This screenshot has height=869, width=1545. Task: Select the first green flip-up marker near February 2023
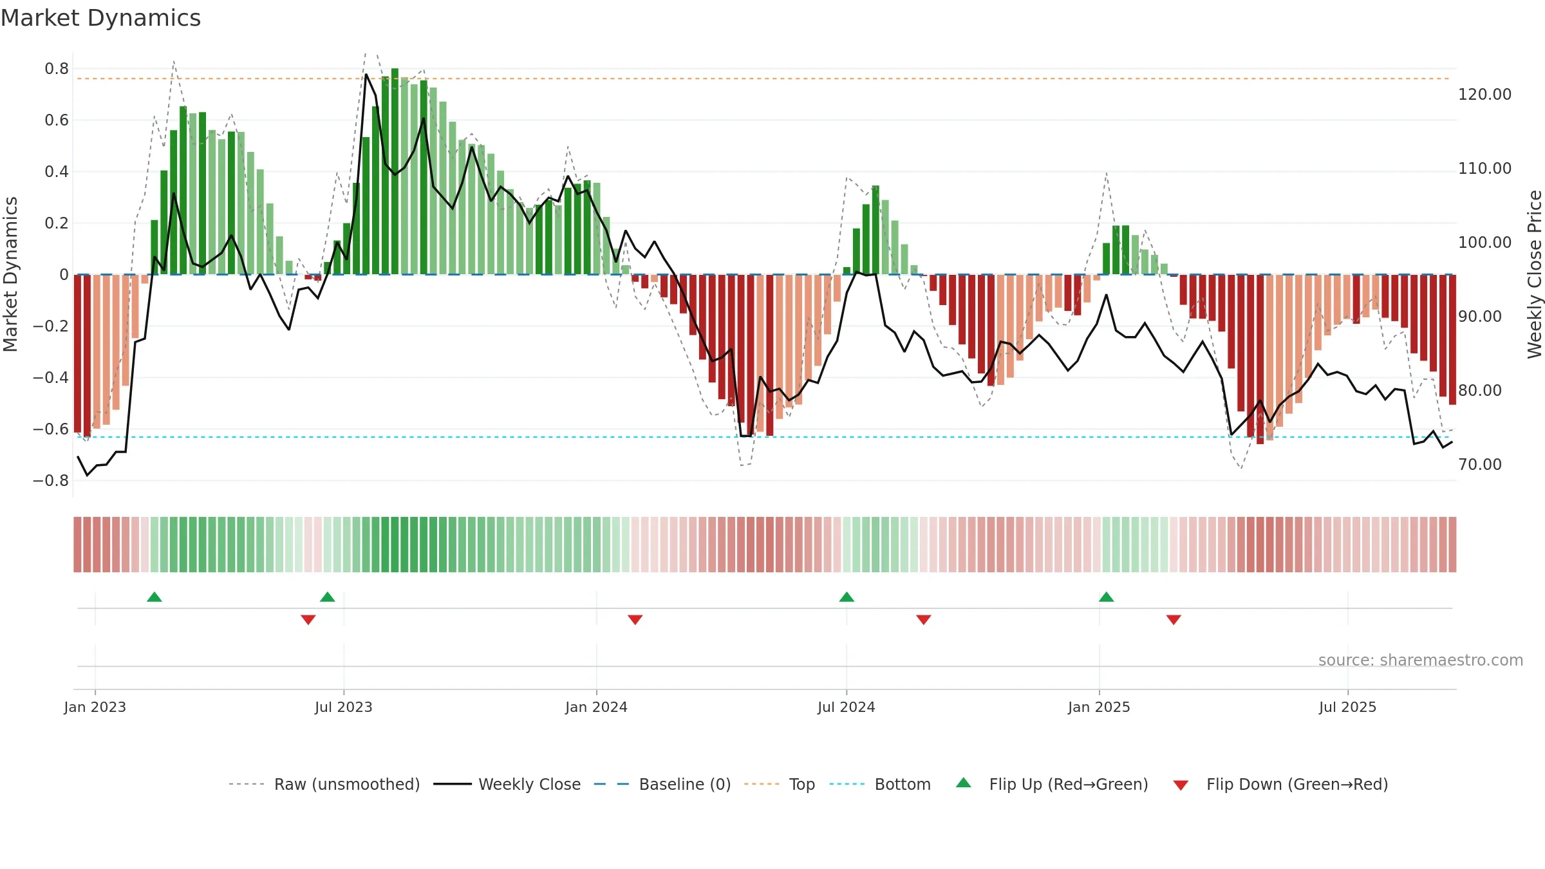154,597
